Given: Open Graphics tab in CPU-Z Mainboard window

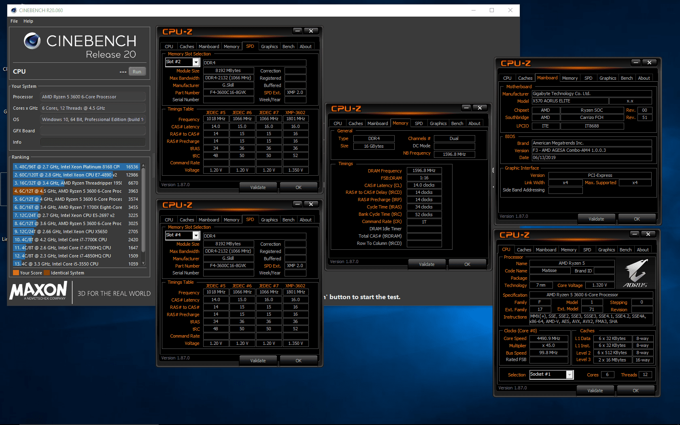Looking at the screenshot, I should tap(608, 78).
